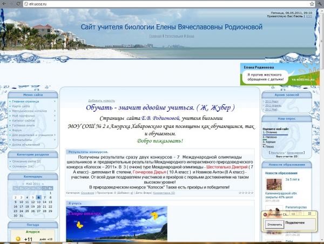Viewport: 324px width, 244px height.
Task: Open calendar month title Май 2011
Action: pyautogui.click(x=33, y=184)
